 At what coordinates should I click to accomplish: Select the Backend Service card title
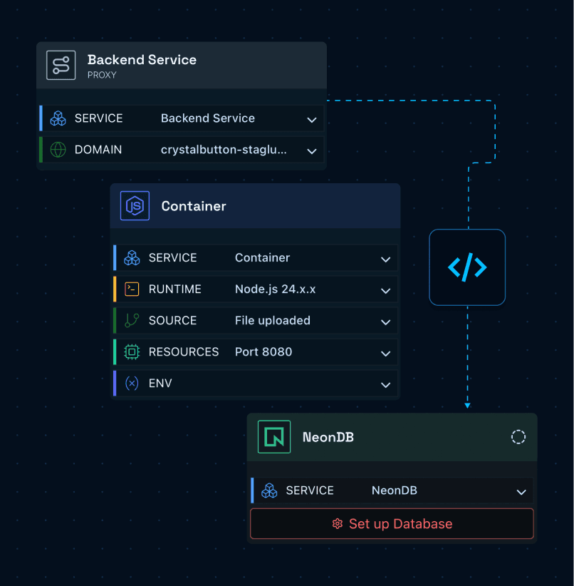142,60
